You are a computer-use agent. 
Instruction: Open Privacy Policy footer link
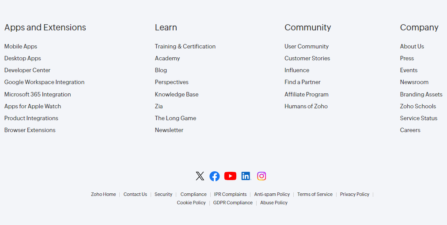click(x=355, y=194)
